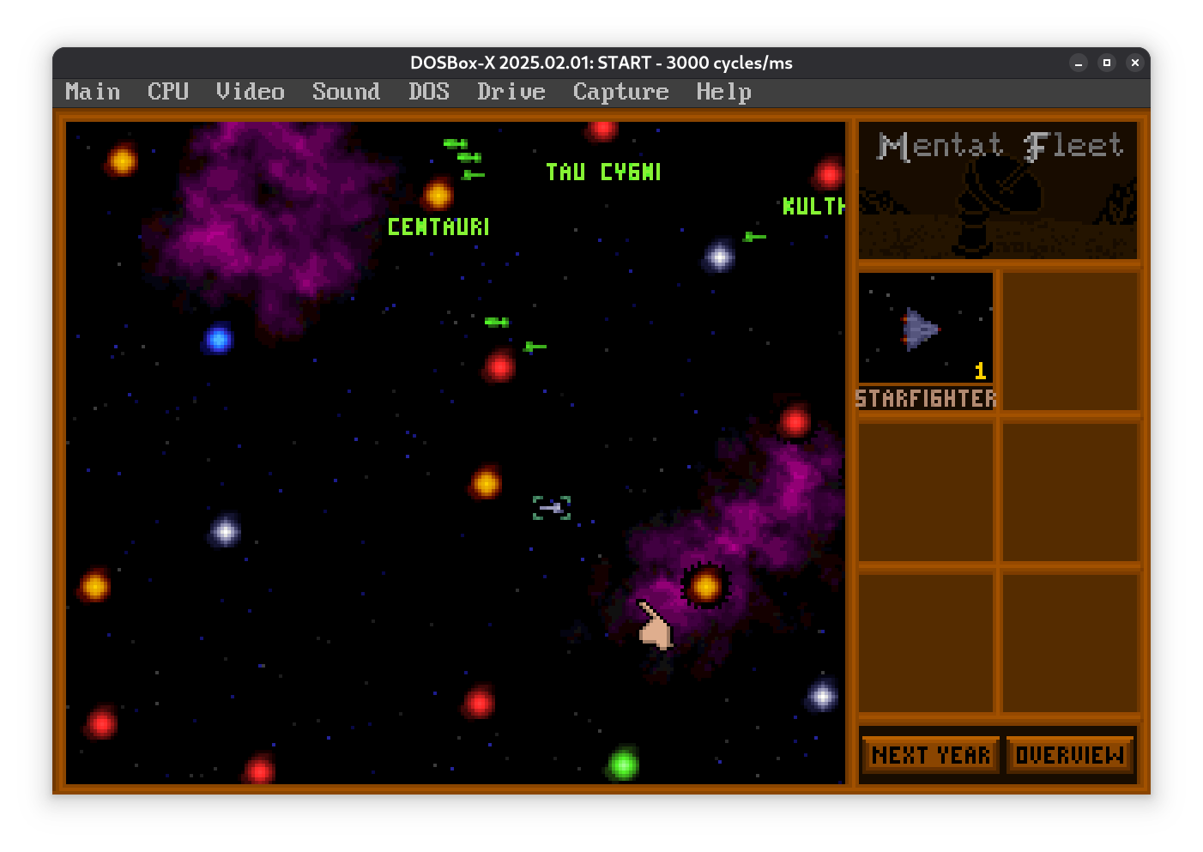The height and width of the screenshot is (852, 1203).
Task: Click the orange star inside the lower-right nebula
Action: pos(705,586)
